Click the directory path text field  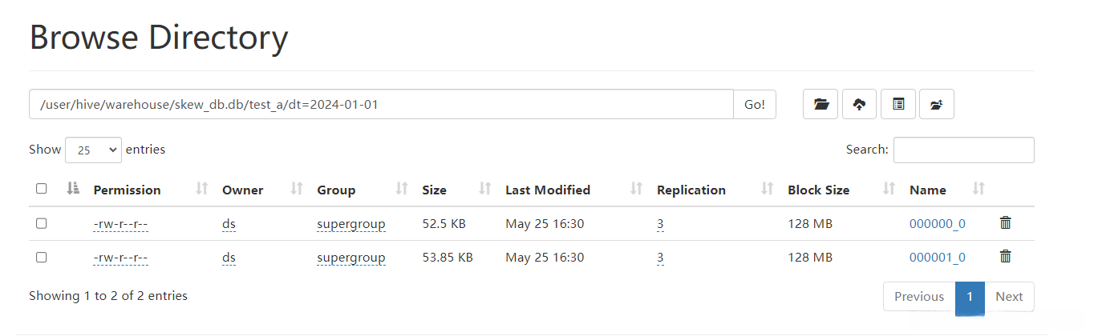tap(381, 104)
